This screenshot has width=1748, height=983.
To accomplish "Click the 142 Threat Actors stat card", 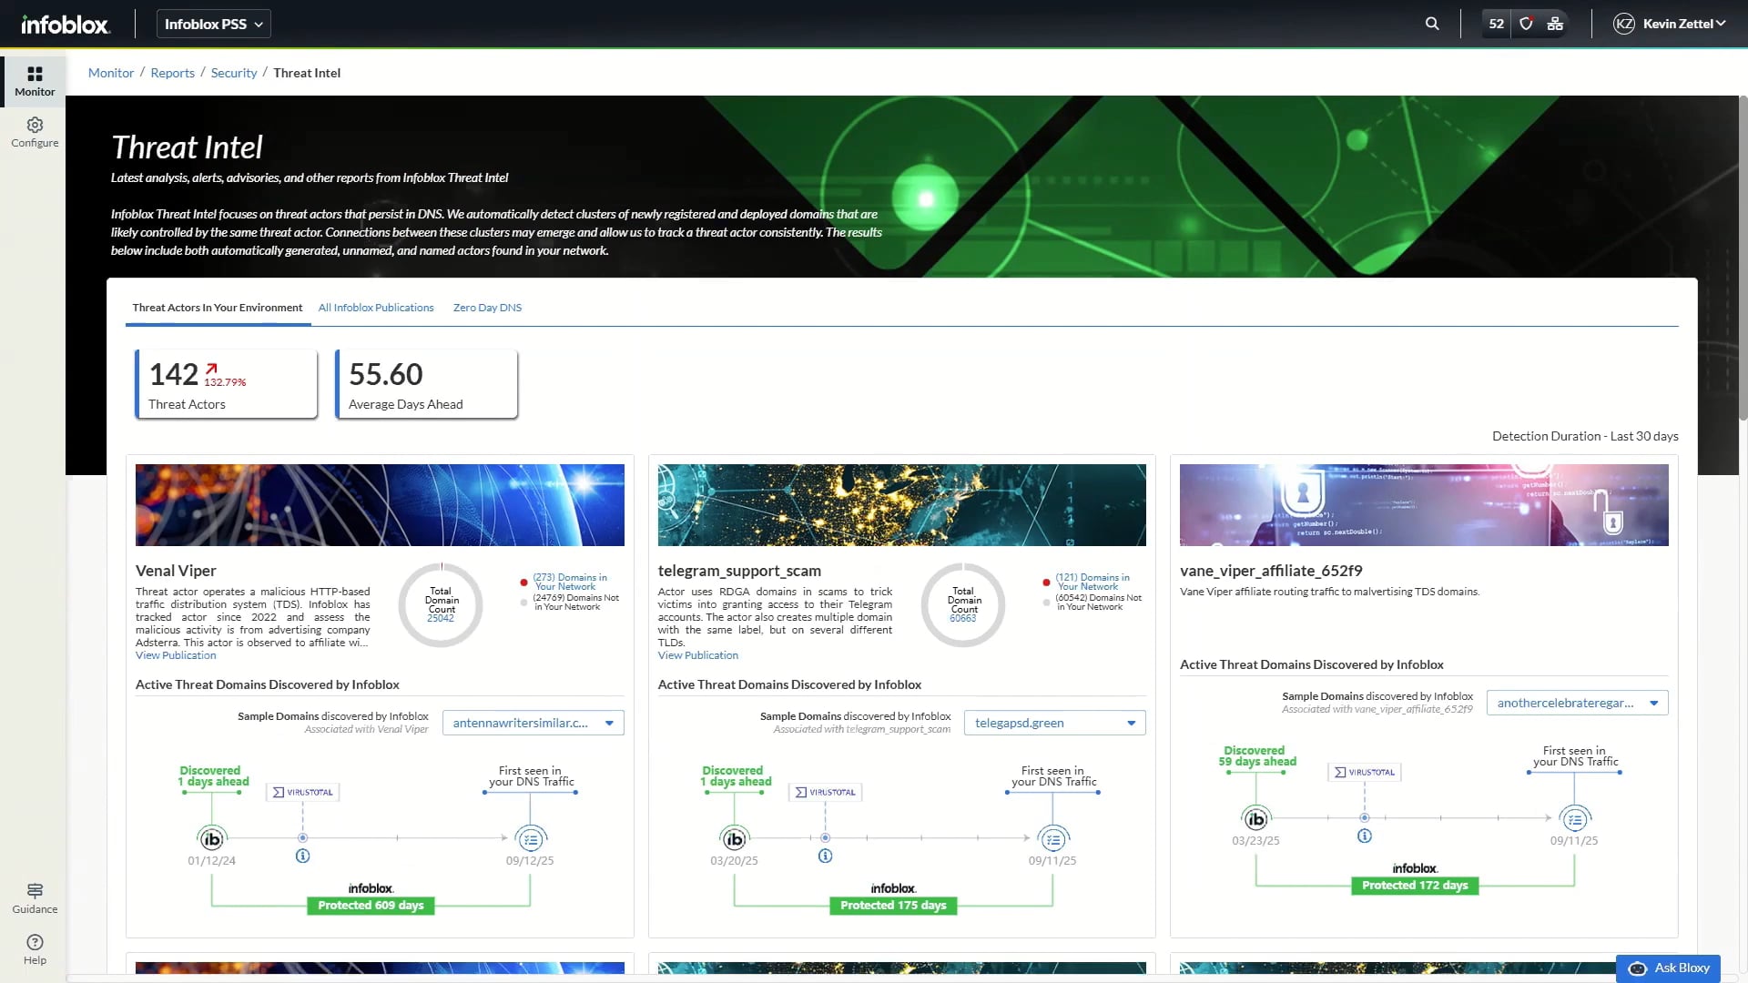I will pyautogui.click(x=226, y=384).
